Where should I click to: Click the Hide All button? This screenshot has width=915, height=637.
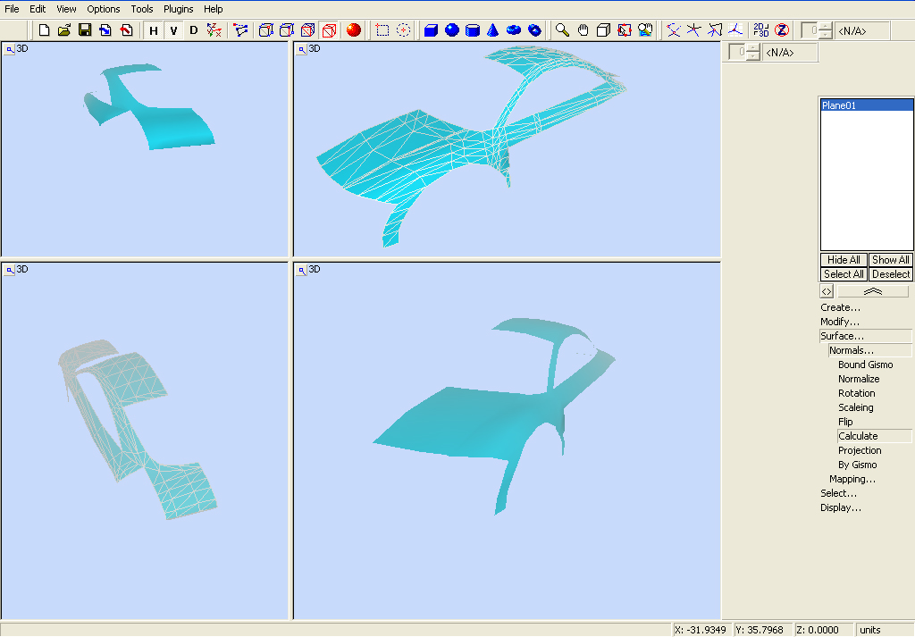844,260
